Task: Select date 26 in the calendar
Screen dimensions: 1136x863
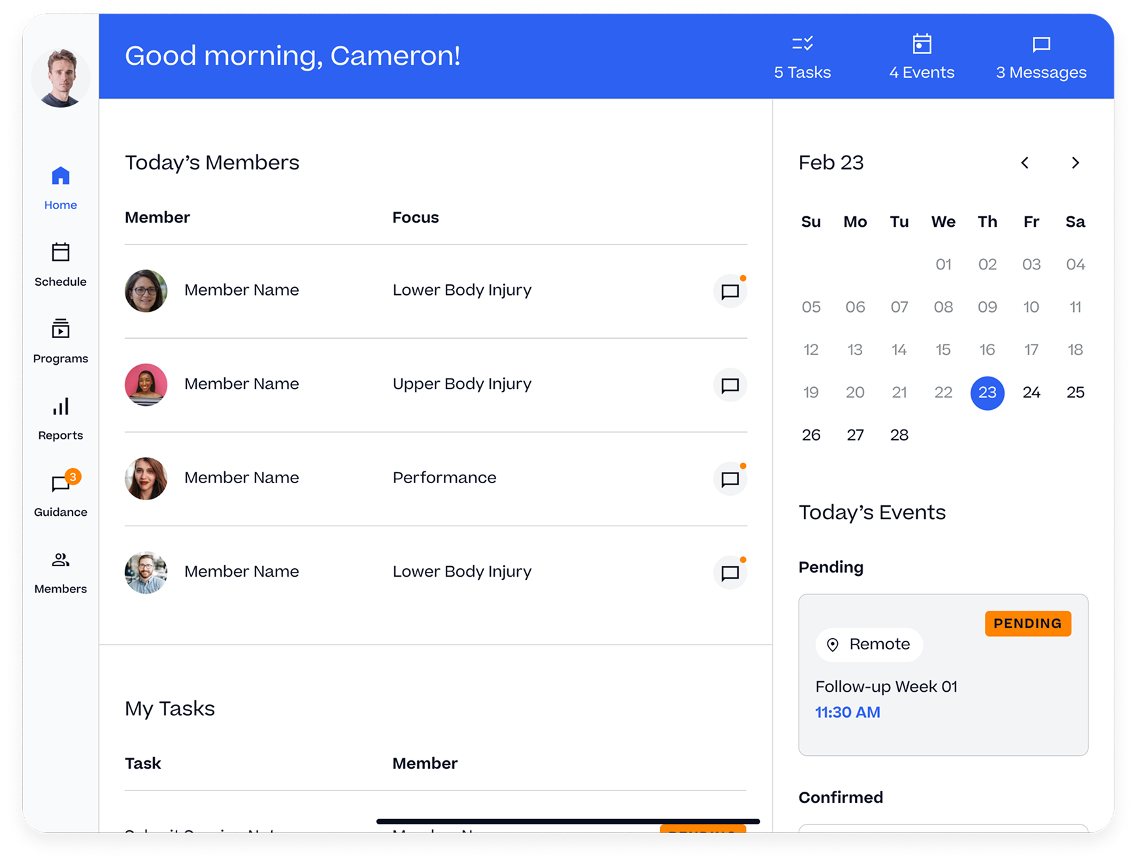Action: pos(811,435)
